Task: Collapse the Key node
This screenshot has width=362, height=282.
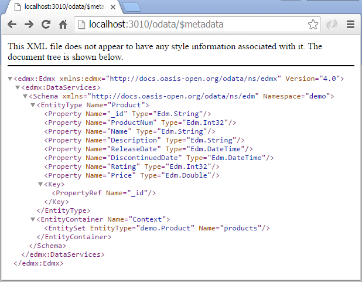Action: [40, 184]
